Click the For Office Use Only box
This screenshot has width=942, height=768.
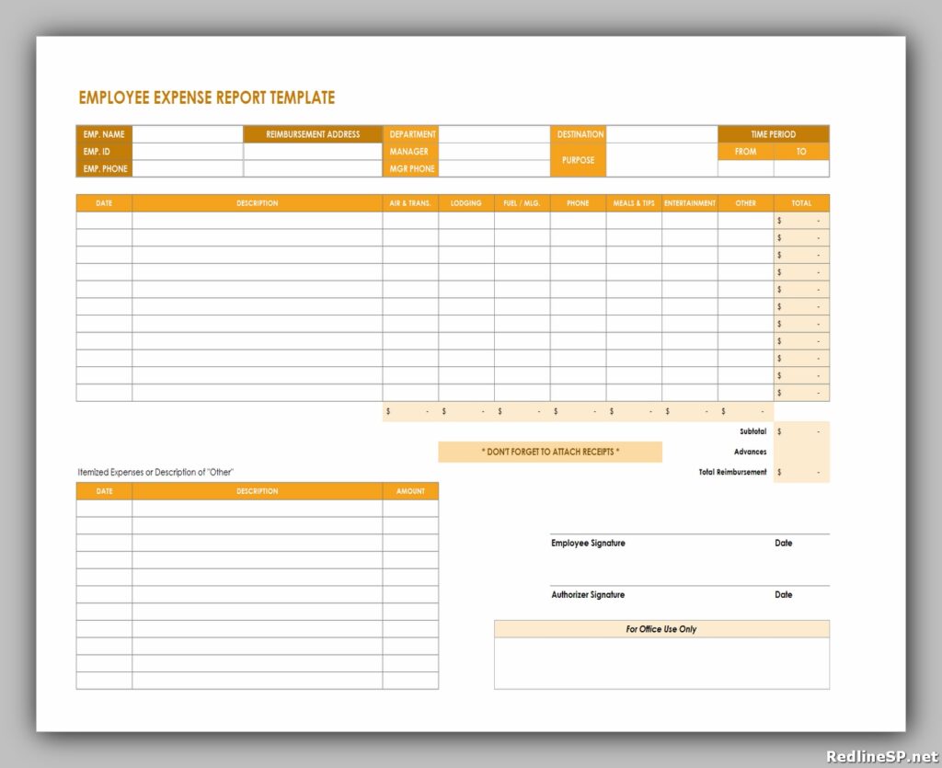[x=661, y=663]
